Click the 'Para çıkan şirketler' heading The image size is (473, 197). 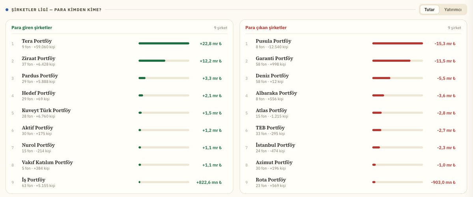pos(266,28)
